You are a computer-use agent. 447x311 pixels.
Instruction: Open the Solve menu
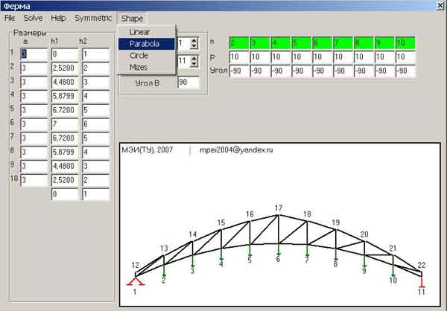point(33,18)
